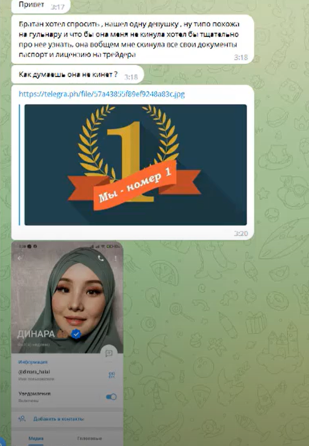The width and height of the screenshot is (309, 446).
Task: Click the Привет message bubble
Action: point(41,6)
